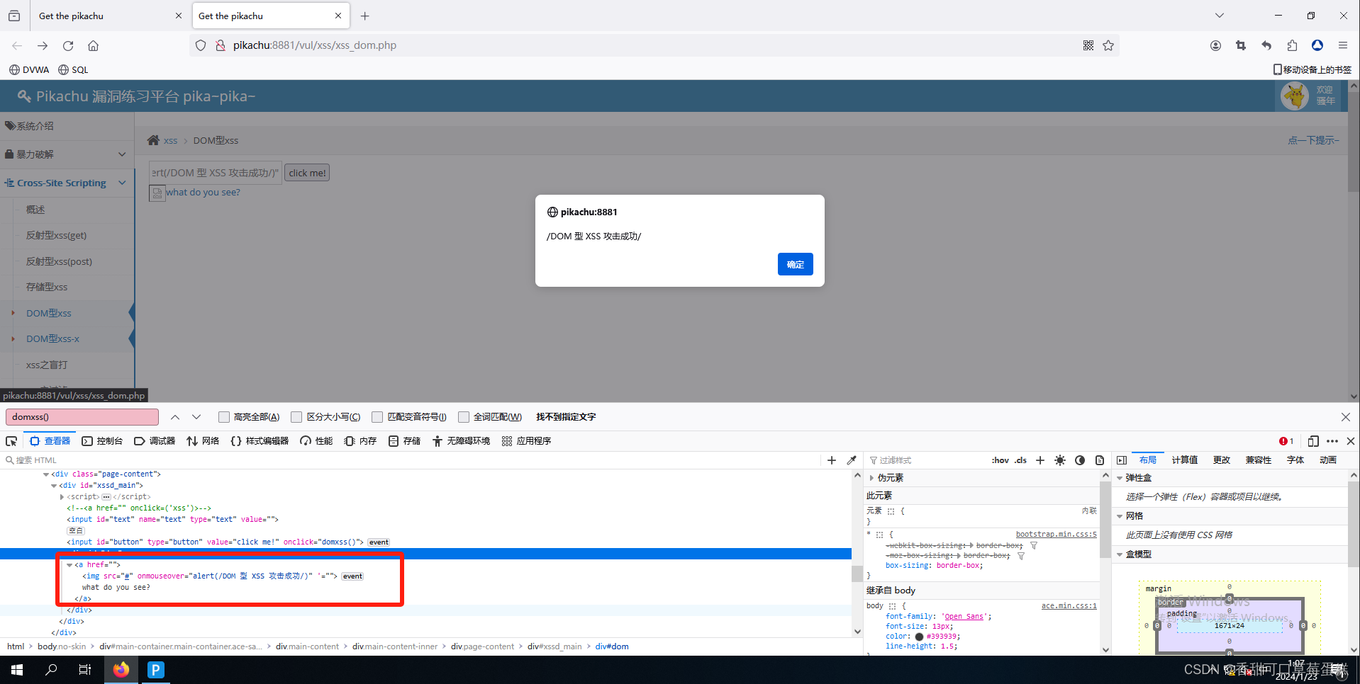Screen dimensions: 1360x684
Task: Open Firefox from the Windows taskbar
Action: (x=121, y=669)
